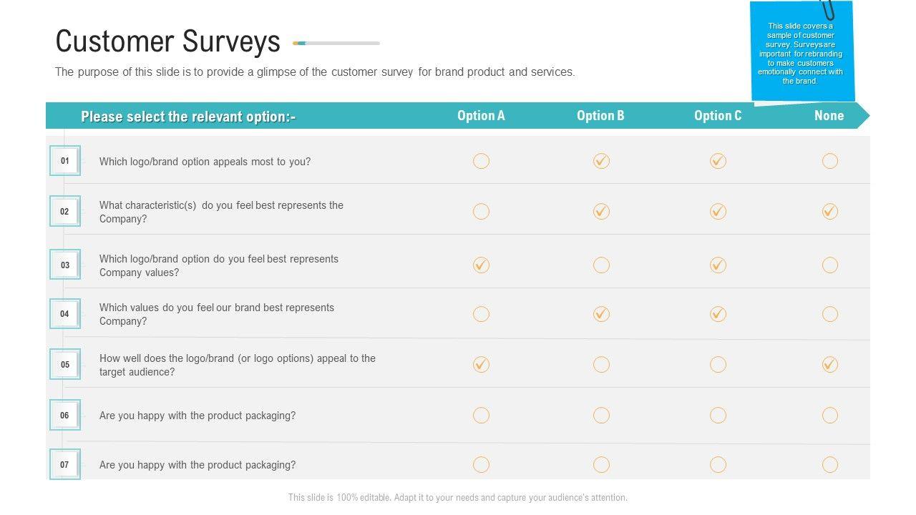916x515 pixels.
Task: Click the Option A column header
Action: tap(482, 116)
